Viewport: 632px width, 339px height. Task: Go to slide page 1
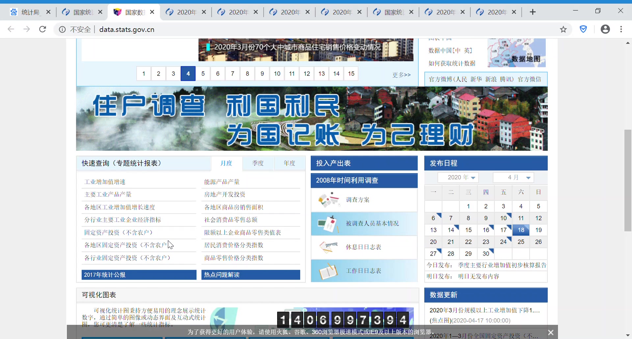[x=144, y=74]
